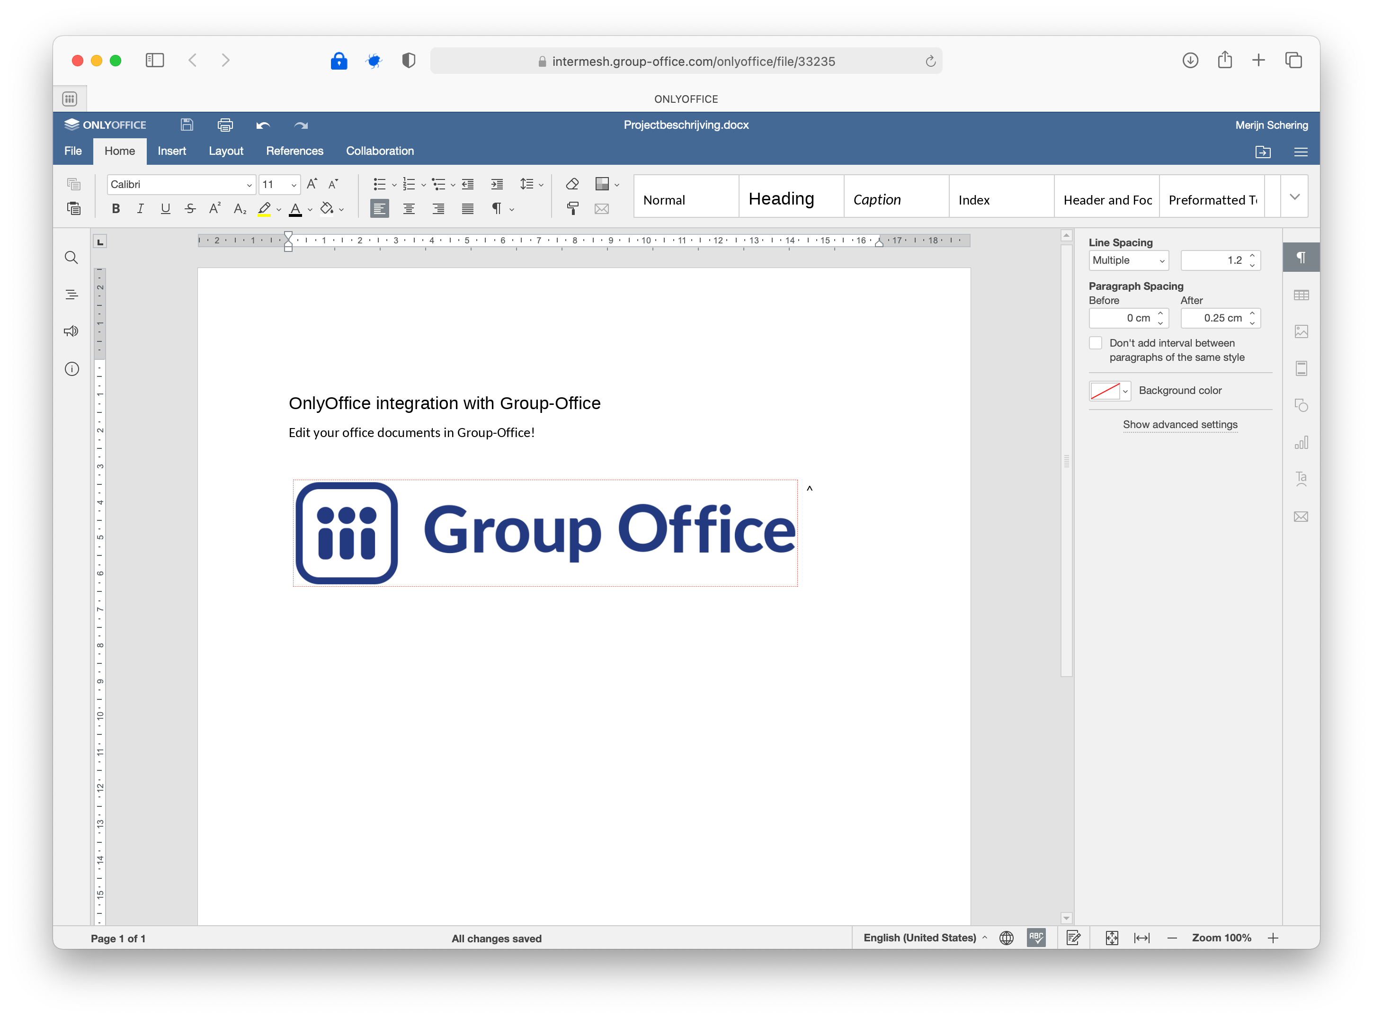Switch to the Insert tab

171,151
